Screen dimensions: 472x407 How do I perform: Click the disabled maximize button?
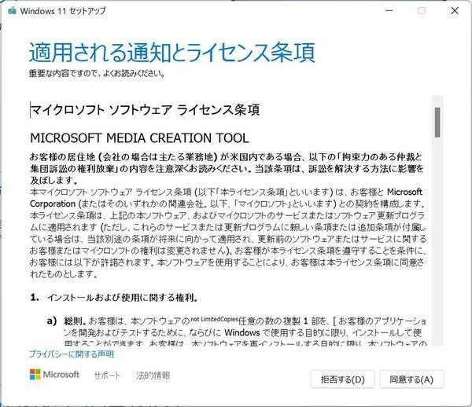422,11
